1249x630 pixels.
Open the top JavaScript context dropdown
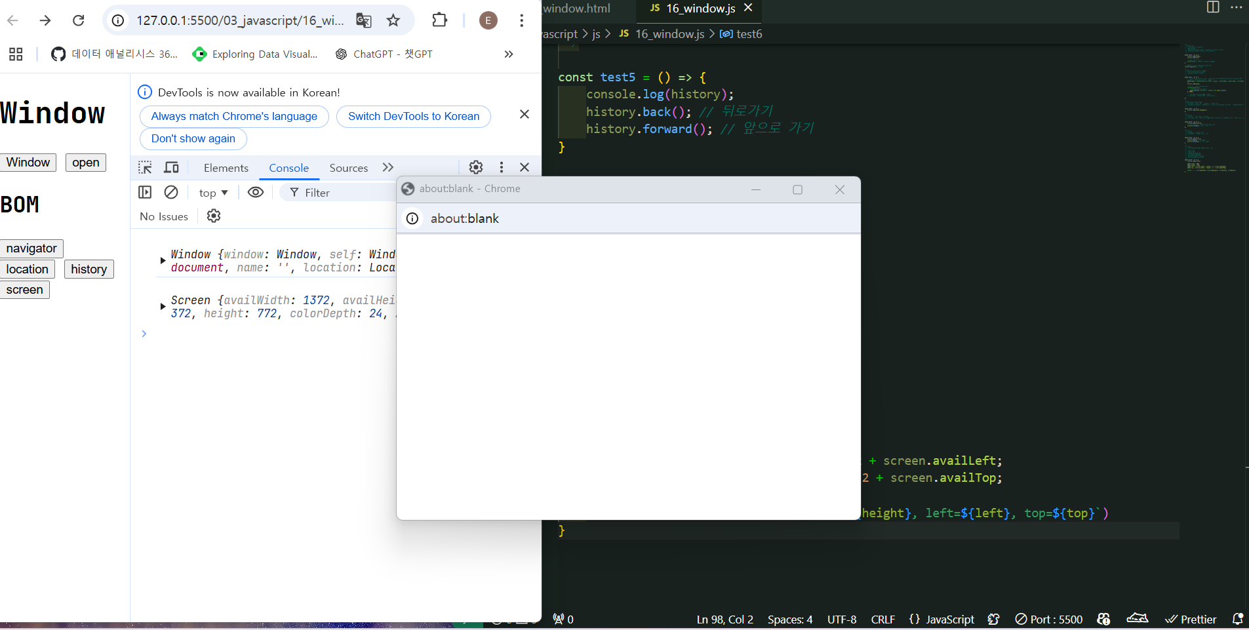[213, 193]
